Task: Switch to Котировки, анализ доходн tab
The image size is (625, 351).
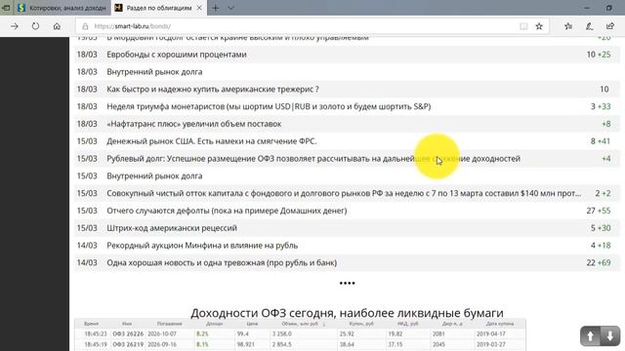Action: click(x=62, y=8)
